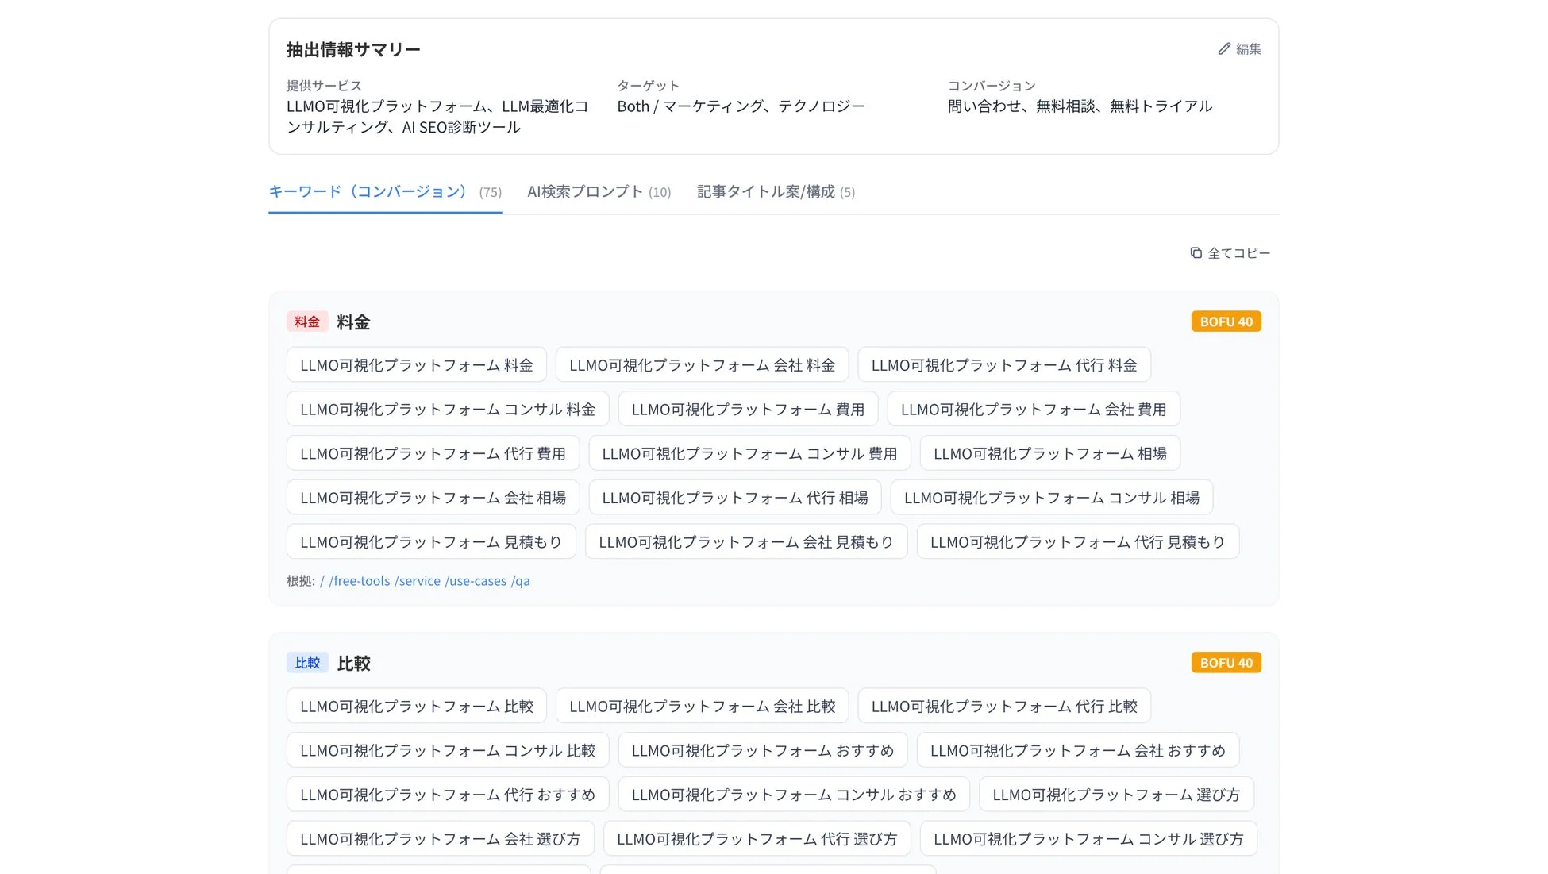
Task: Click the copy icon beside 全てコピー
Action: point(1196,252)
